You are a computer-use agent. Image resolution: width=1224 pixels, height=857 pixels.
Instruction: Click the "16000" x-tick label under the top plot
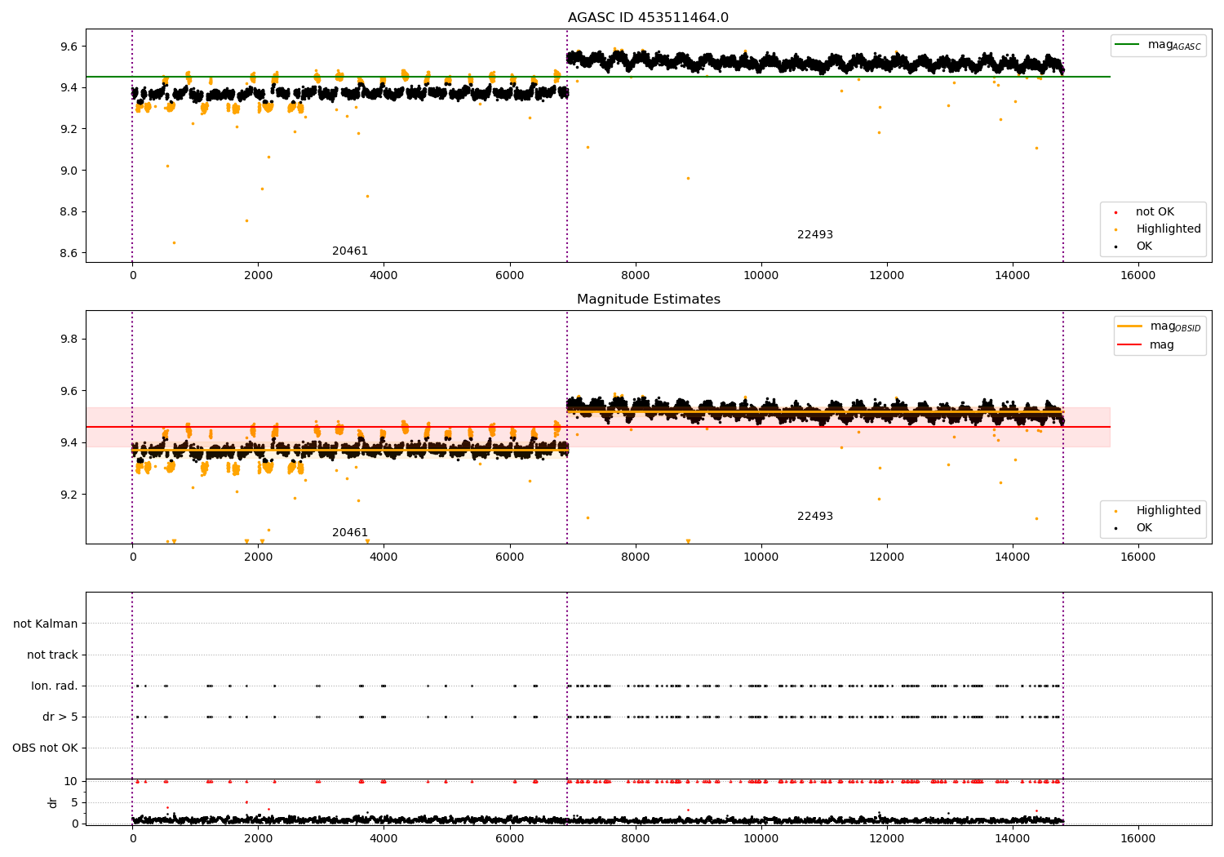tap(1138, 276)
